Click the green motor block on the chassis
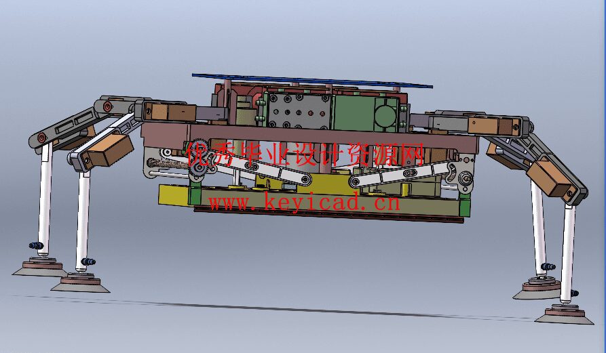This screenshot has height=353, width=606. coord(366,113)
